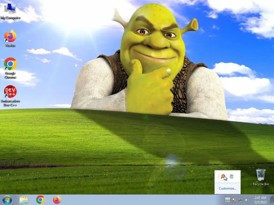
Task: Open Action Center flag icon
Action: [234, 200]
